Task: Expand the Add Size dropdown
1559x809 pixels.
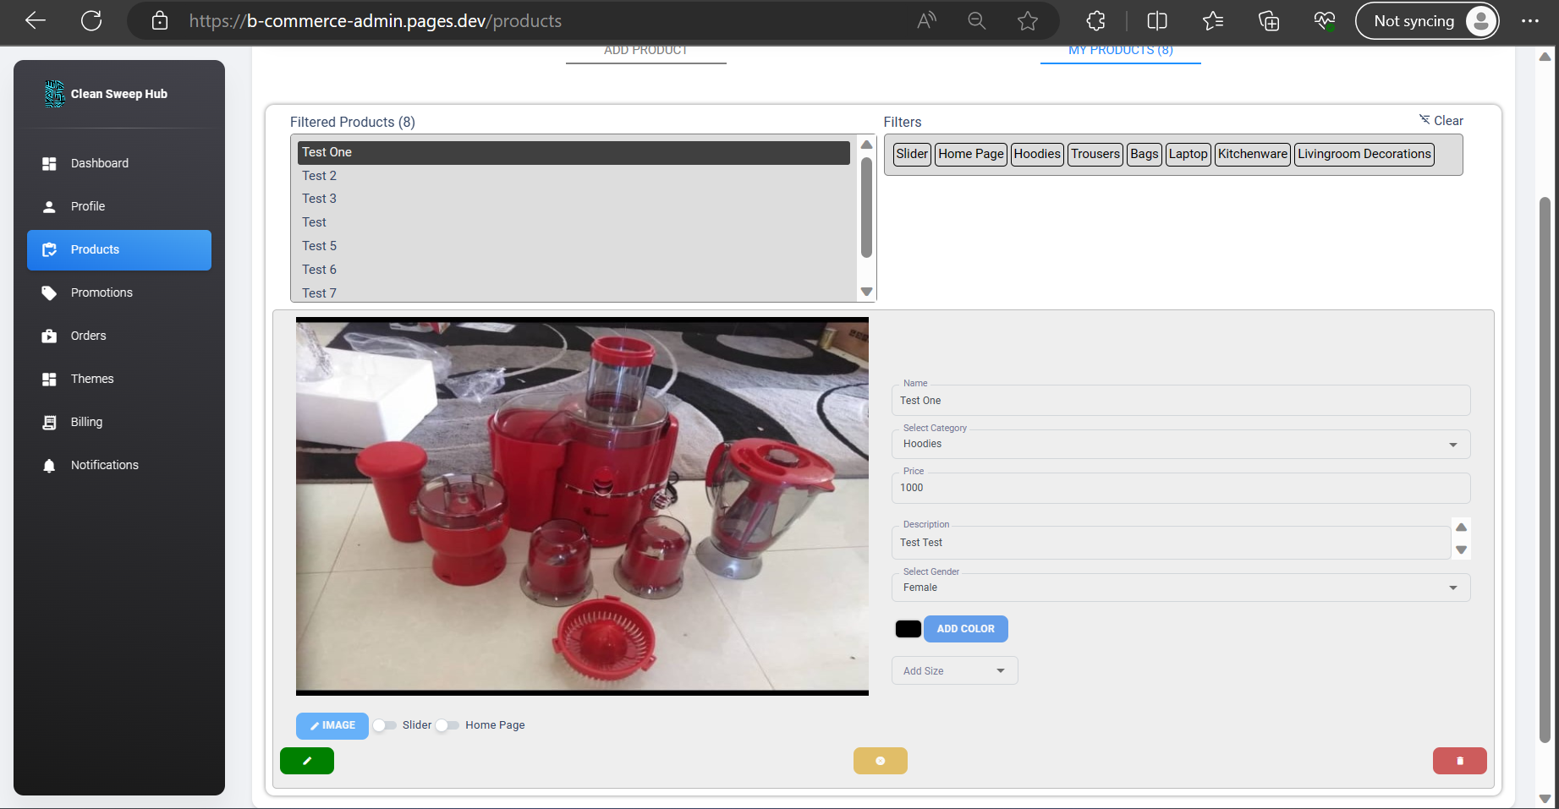Action: click(x=1002, y=670)
